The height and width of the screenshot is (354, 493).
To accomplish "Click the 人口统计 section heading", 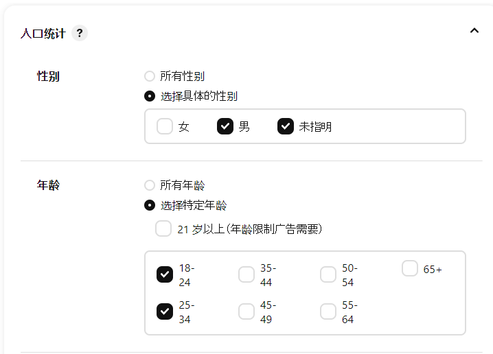I will pos(43,34).
